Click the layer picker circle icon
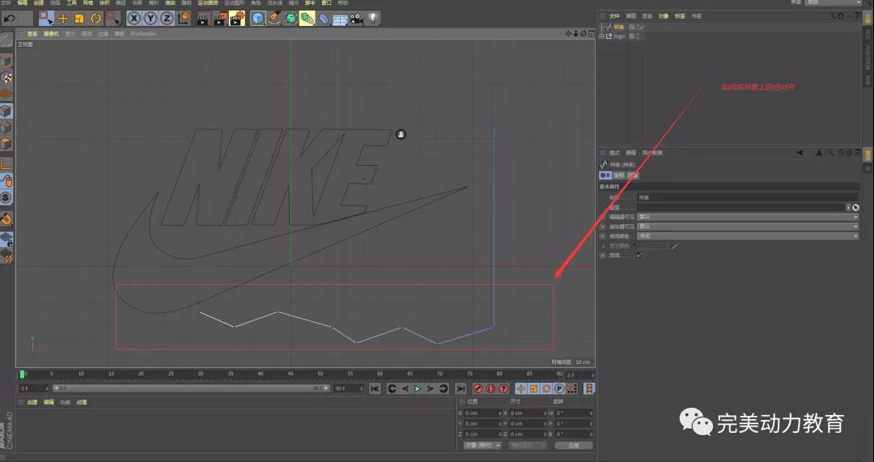This screenshot has height=462, width=874. click(855, 207)
